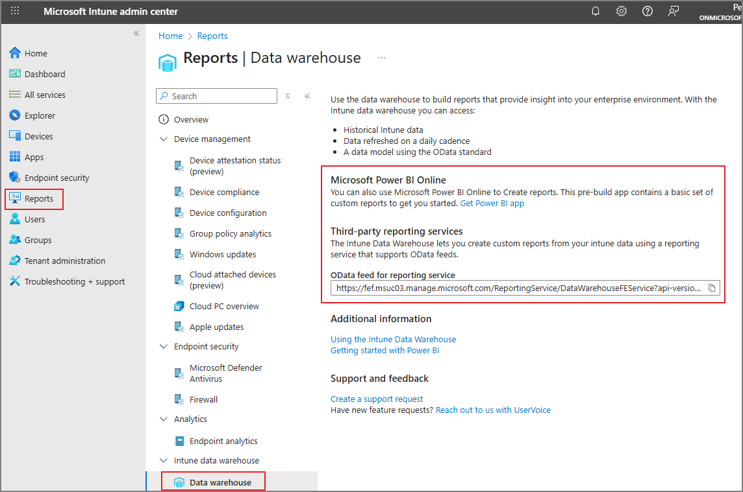
Task: Collapse the reports menu panel chevrons
Action: 307,96
